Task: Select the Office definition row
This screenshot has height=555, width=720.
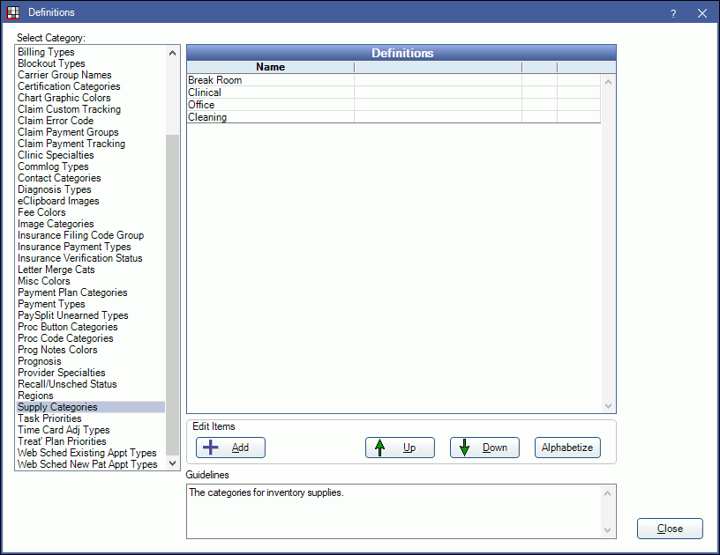Action: pyautogui.click(x=394, y=105)
